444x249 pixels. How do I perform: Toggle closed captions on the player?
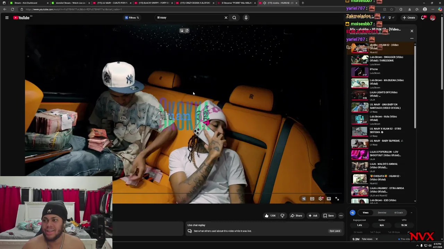pyautogui.click(x=312, y=199)
